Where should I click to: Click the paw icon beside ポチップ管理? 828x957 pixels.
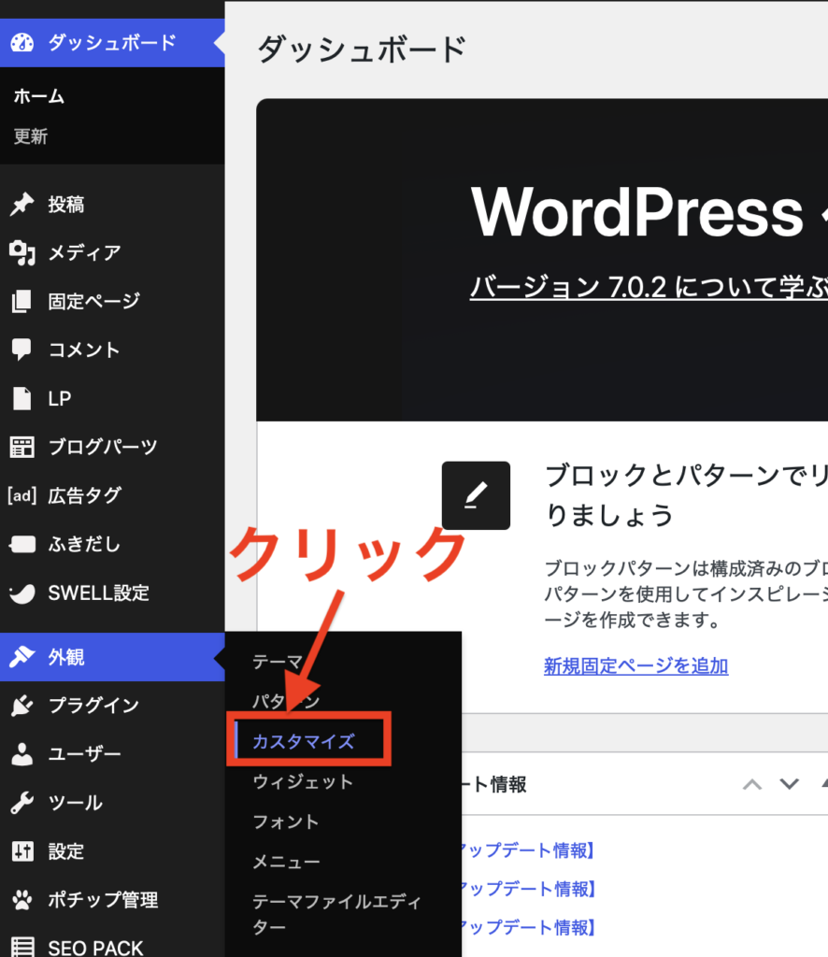click(x=22, y=900)
